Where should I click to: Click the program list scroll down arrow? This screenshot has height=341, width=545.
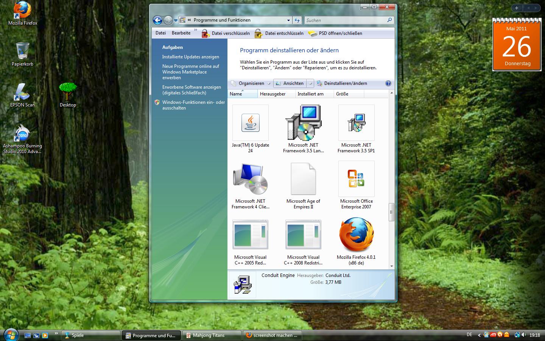[x=391, y=266]
